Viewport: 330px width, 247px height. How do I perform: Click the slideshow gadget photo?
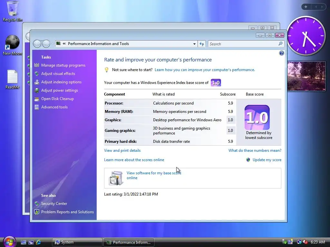click(x=306, y=76)
